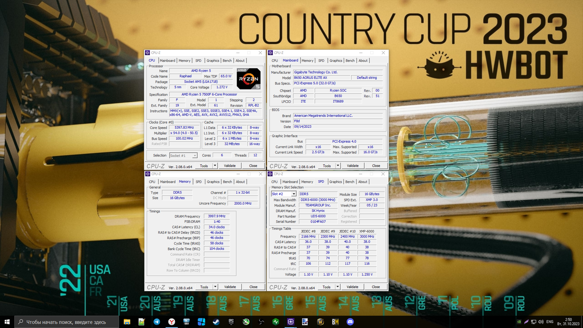
Task: Click 'TEAMGROUP Inc.' module manufacturer field
Action: pos(318,205)
